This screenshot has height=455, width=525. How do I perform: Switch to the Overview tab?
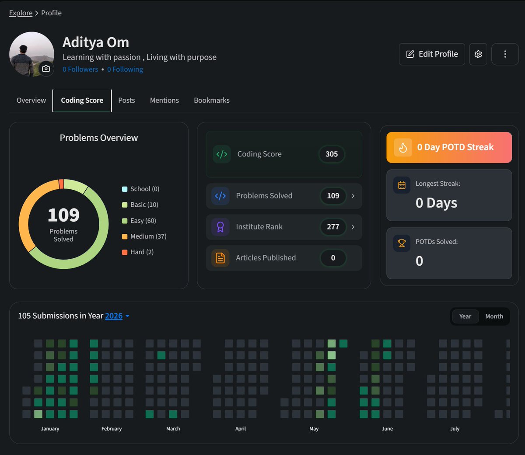point(31,101)
